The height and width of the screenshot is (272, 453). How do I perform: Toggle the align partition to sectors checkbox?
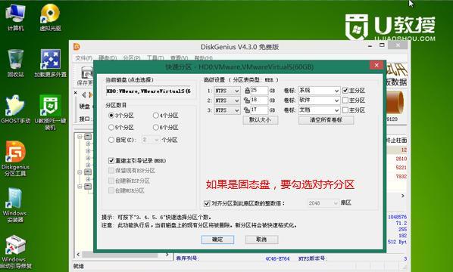[x=207, y=203]
